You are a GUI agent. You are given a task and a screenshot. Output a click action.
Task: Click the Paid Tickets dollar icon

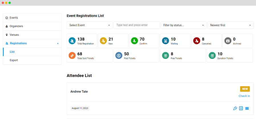pos(119,56)
